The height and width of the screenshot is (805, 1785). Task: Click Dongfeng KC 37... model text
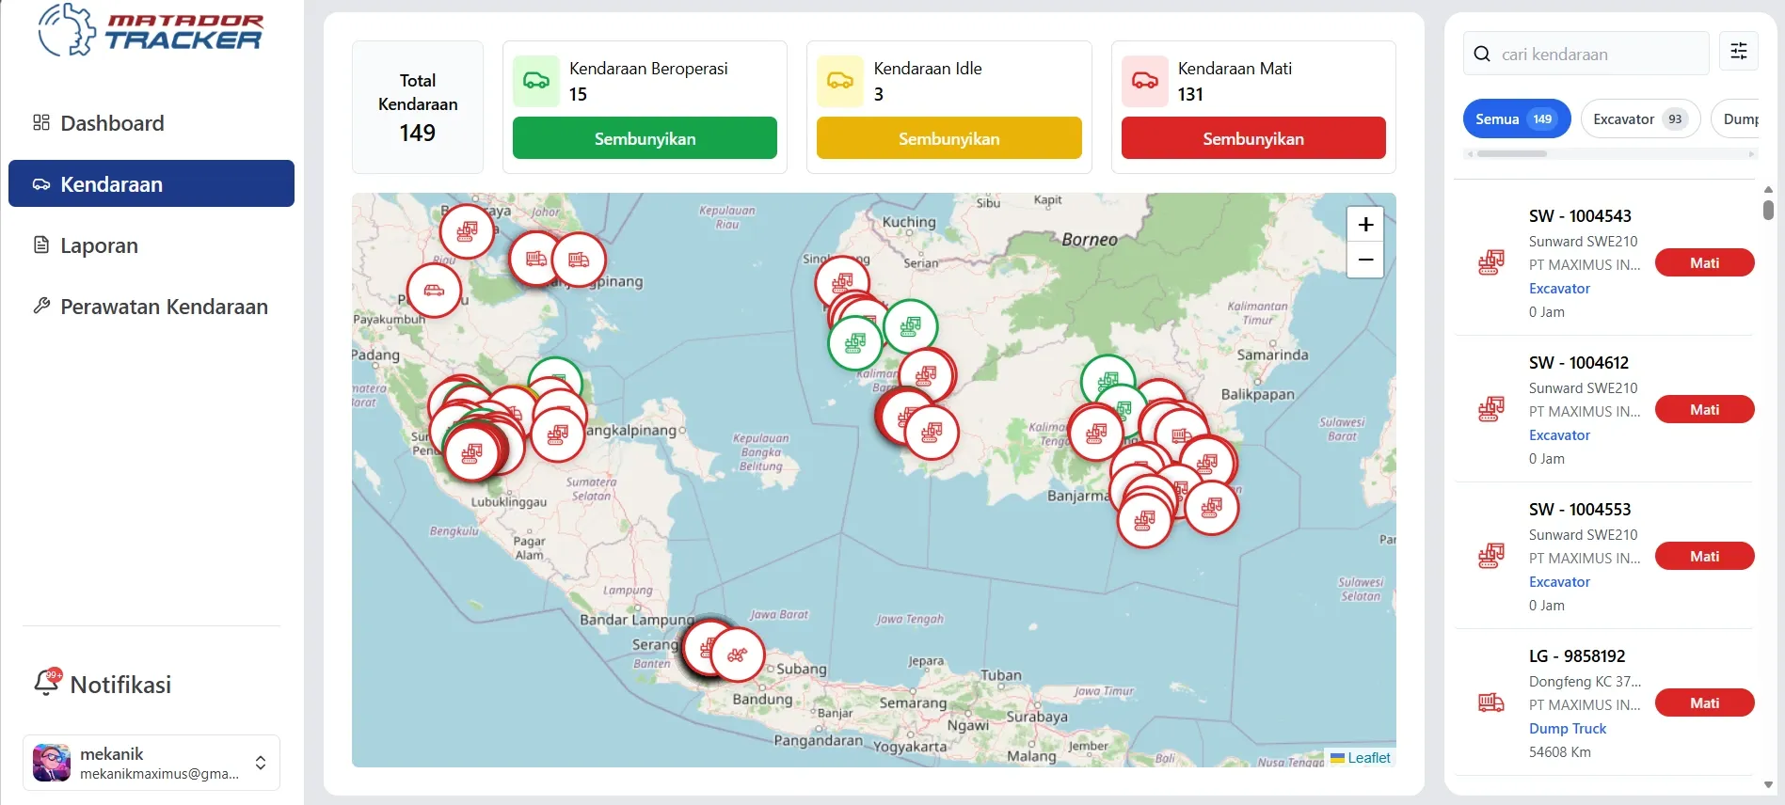click(1585, 681)
